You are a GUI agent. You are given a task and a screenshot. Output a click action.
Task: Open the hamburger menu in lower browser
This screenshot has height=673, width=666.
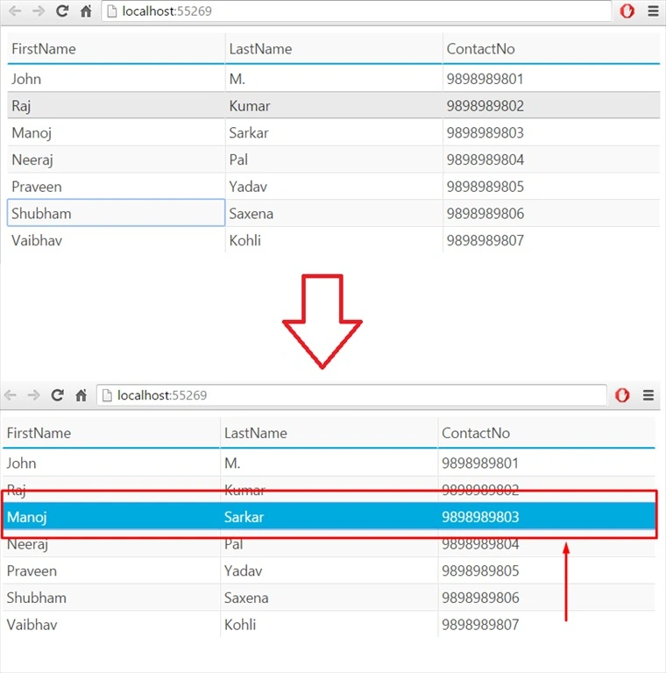[x=648, y=395]
